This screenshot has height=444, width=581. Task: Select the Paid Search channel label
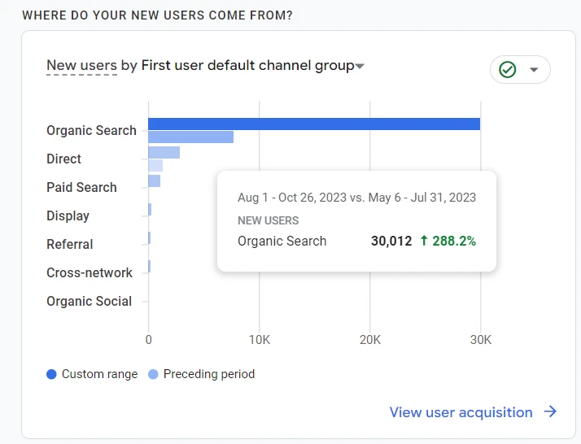[x=81, y=187]
